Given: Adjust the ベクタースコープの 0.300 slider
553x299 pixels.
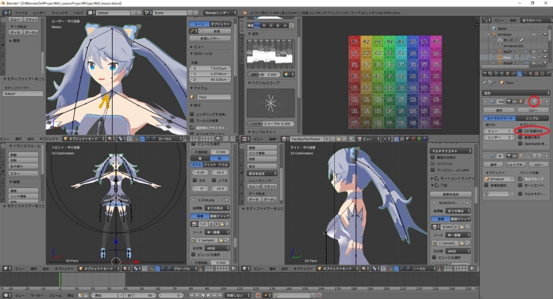Looking at the screenshot, I should pyautogui.click(x=271, y=123).
